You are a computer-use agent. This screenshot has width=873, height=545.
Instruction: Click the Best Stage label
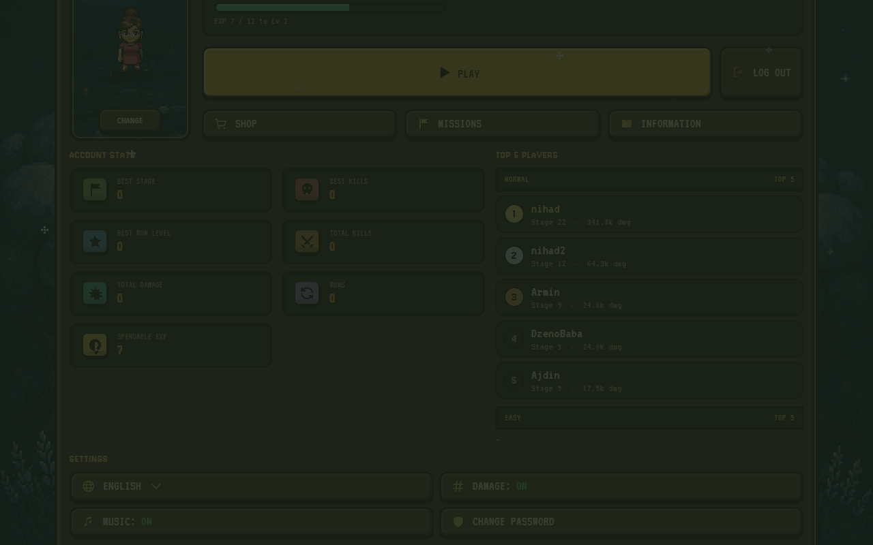[136, 181]
